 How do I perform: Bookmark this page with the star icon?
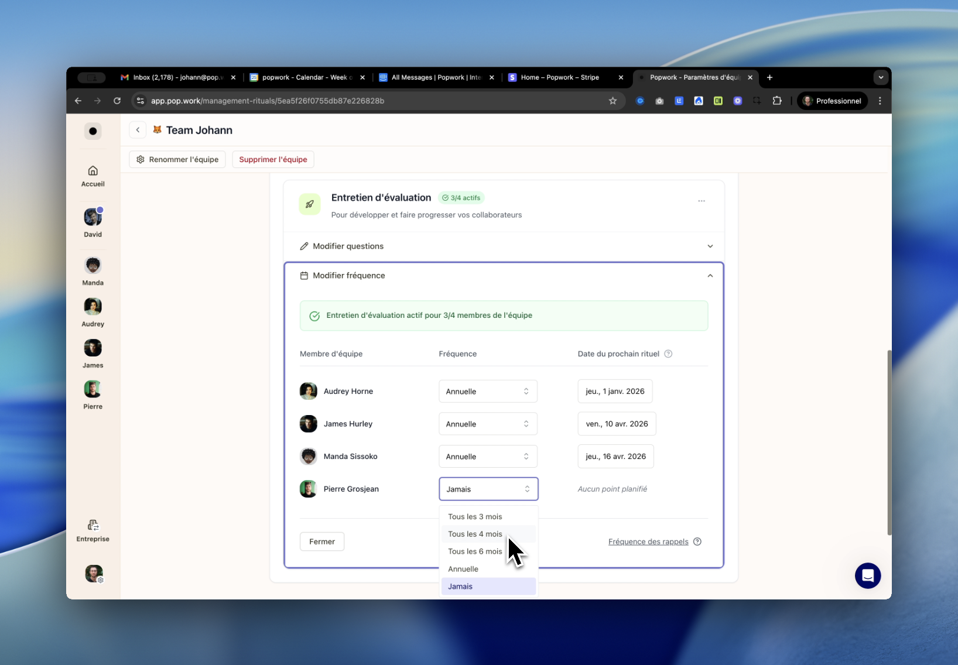click(613, 101)
